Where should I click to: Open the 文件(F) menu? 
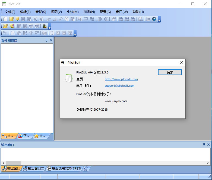coord(10,12)
